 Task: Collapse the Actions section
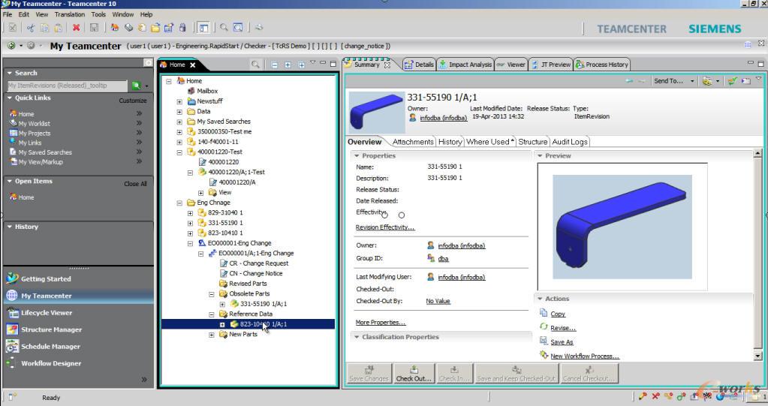[540, 299]
